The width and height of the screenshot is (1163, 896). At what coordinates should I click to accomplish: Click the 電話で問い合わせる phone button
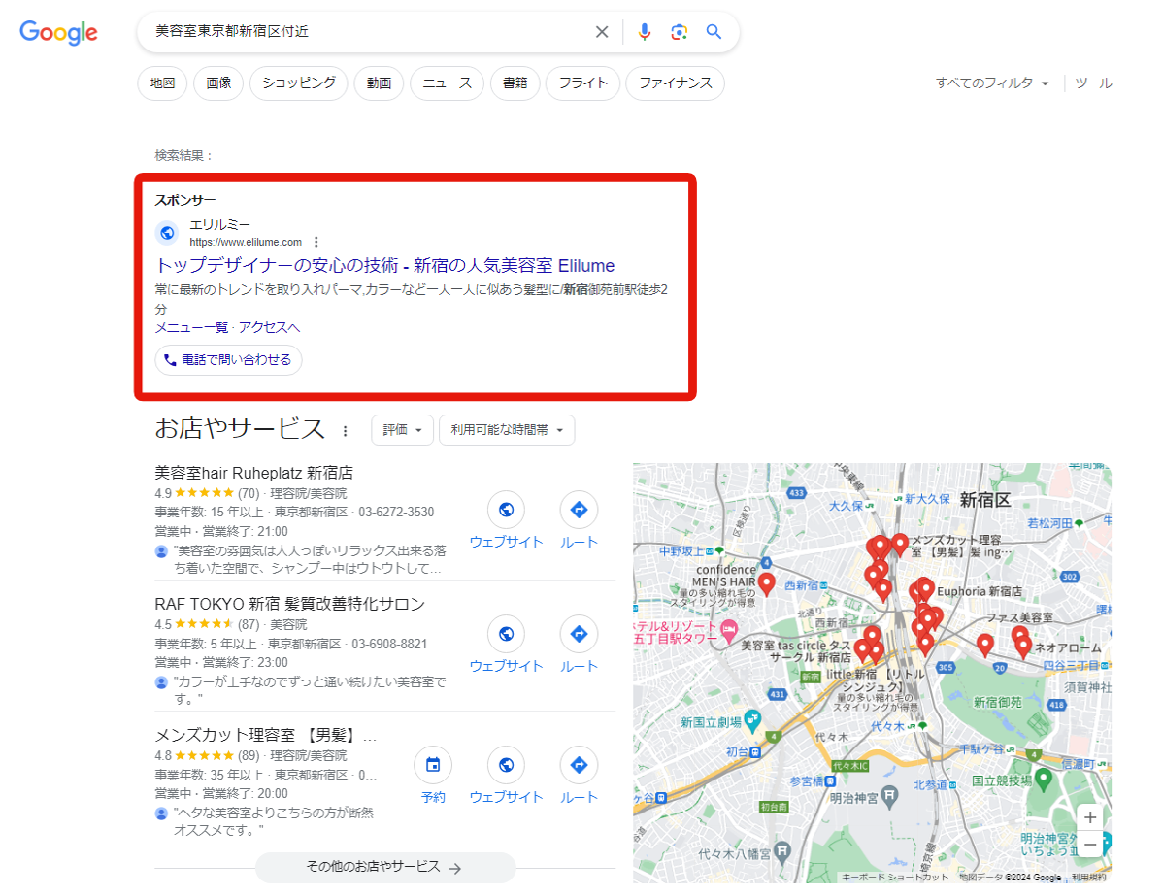(228, 359)
